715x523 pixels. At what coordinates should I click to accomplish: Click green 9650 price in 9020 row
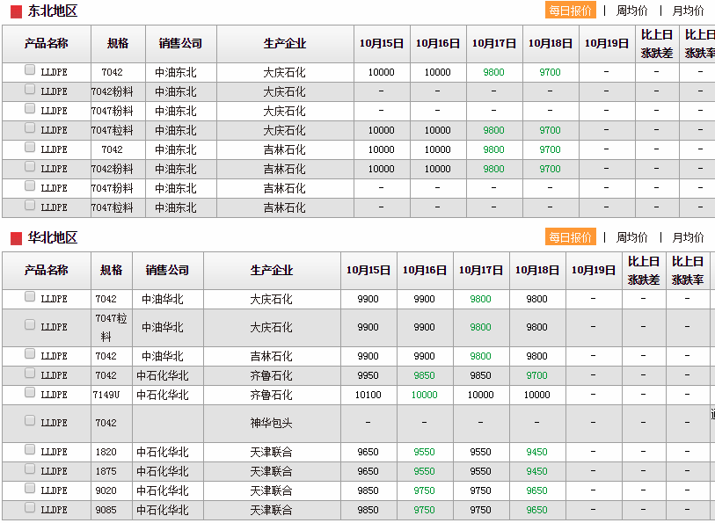536,491
